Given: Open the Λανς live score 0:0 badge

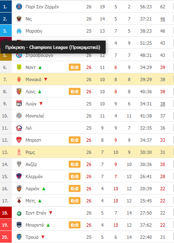Looking at the screenshot, I should (x=75, y=92).
